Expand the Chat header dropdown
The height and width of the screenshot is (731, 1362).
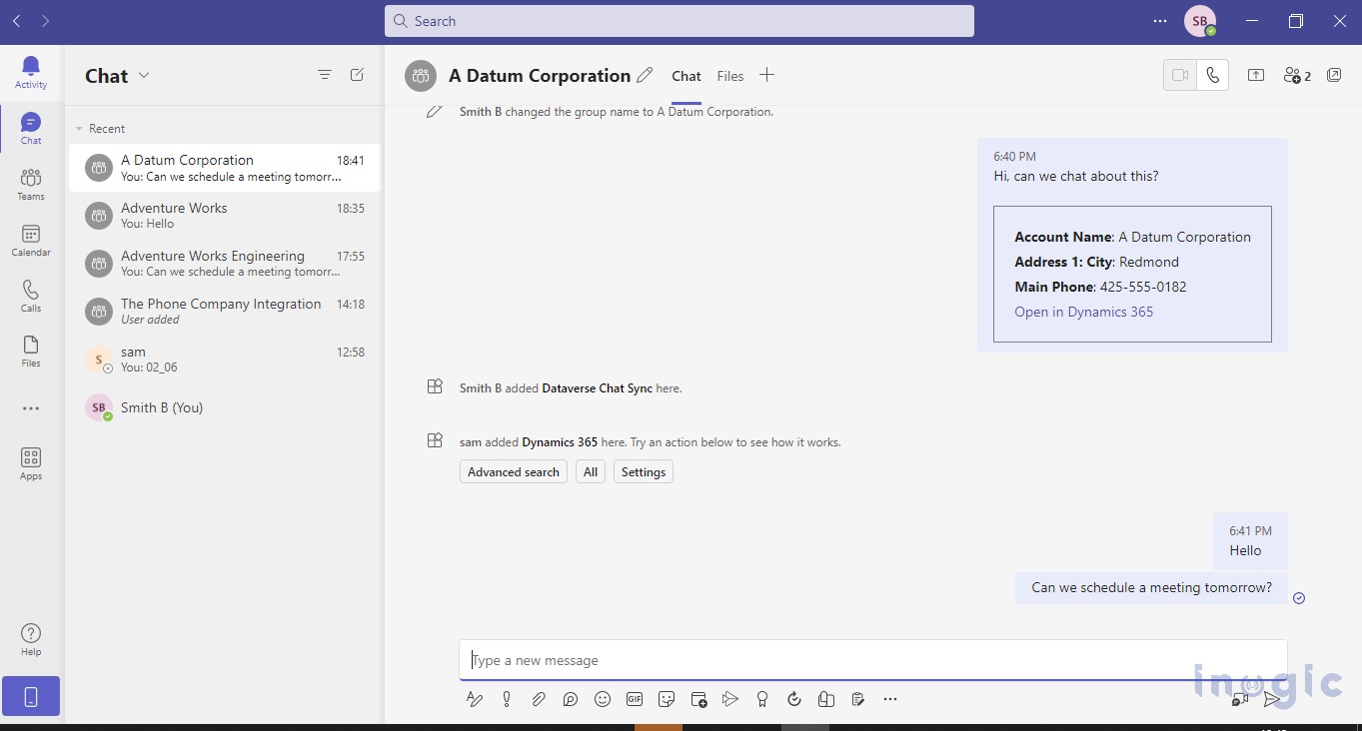coord(144,75)
